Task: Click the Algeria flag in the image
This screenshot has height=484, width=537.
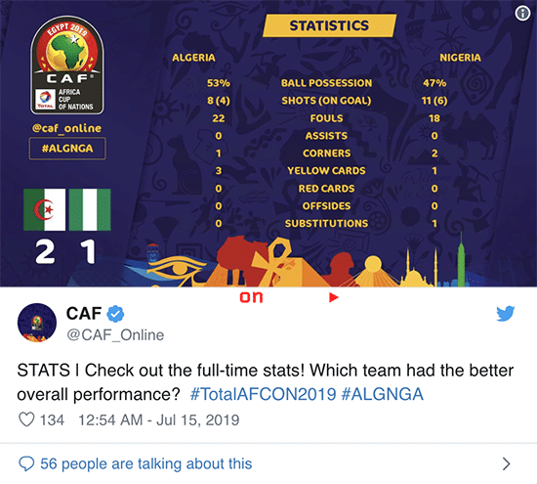Action: point(45,209)
